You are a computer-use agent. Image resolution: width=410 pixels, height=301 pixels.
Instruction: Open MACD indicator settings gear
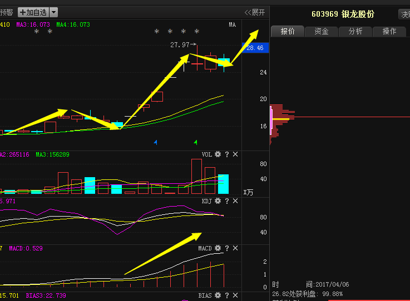click(x=218, y=248)
